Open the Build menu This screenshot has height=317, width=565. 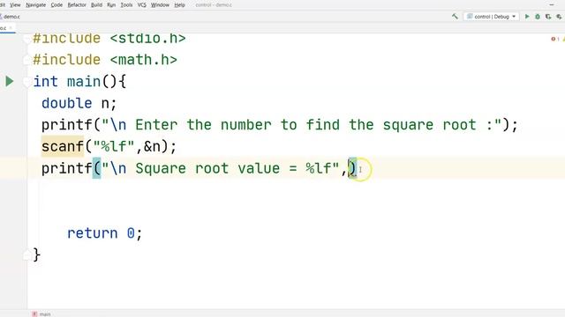click(96, 5)
